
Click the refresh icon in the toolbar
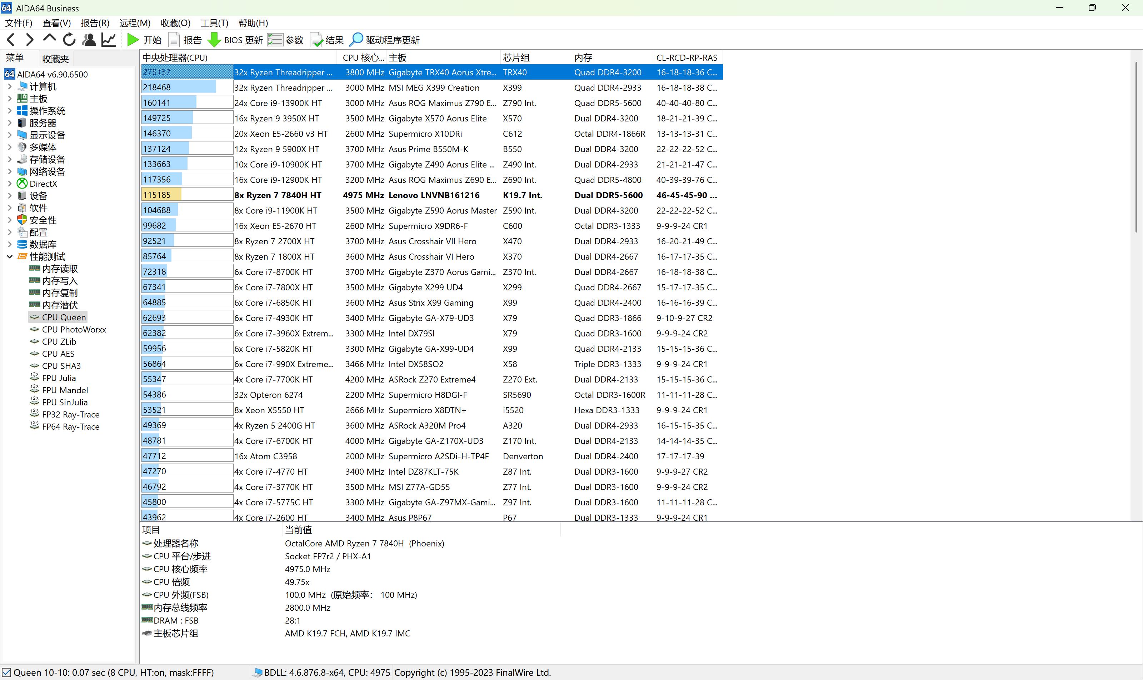point(69,40)
